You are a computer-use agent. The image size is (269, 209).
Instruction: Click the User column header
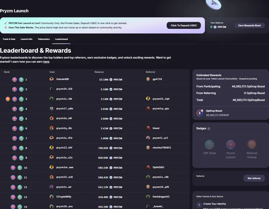pyautogui.click(x=52, y=72)
